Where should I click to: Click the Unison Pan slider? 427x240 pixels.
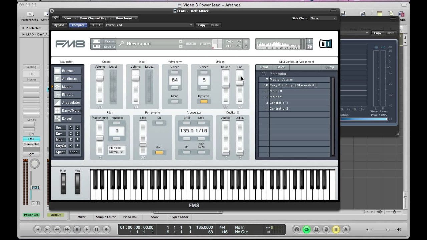click(240, 83)
